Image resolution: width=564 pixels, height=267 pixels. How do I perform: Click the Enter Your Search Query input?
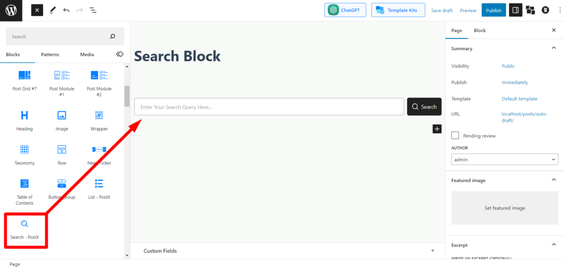tap(269, 107)
